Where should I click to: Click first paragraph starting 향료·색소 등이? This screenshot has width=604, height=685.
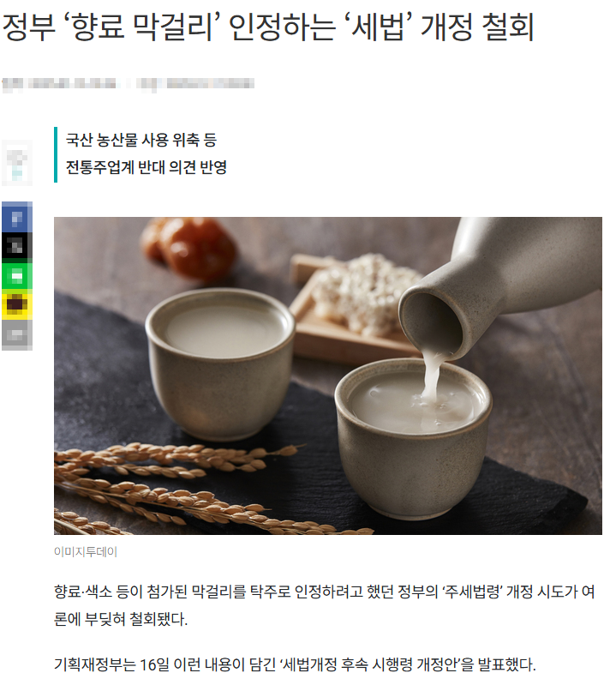click(x=324, y=592)
